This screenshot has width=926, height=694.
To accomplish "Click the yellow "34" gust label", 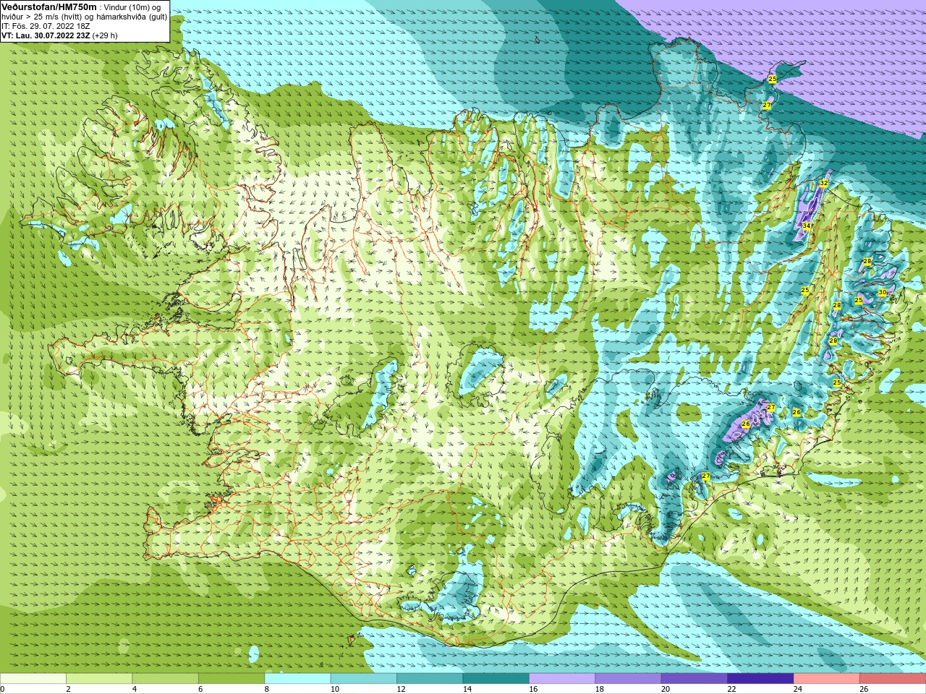I will pyautogui.click(x=806, y=226).
